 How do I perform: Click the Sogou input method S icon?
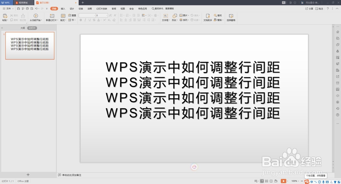[307, 182]
